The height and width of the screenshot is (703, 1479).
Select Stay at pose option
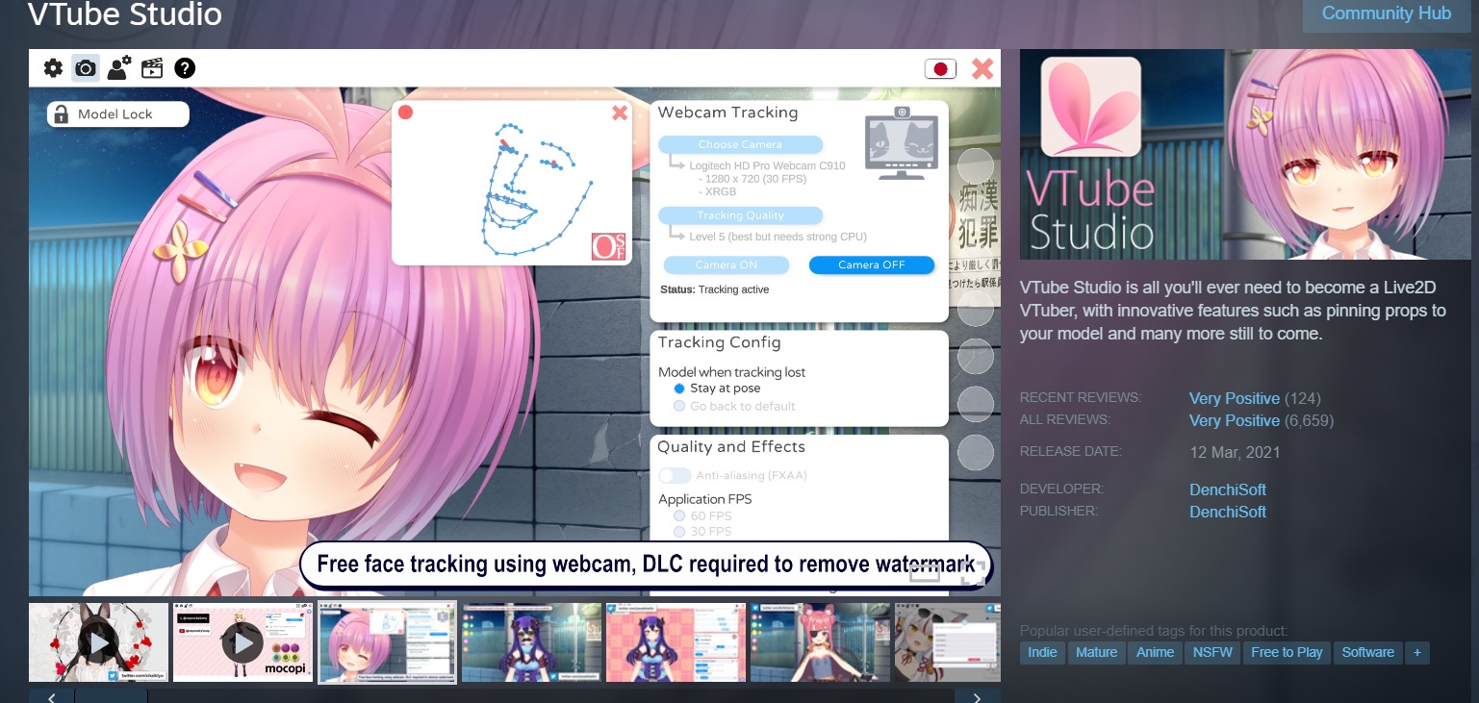click(x=717, y=389)
